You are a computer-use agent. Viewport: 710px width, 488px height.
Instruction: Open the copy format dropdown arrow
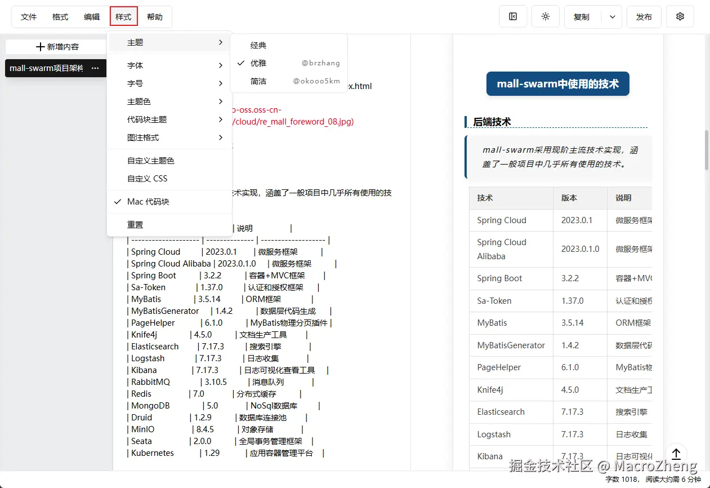pos(612,17)
